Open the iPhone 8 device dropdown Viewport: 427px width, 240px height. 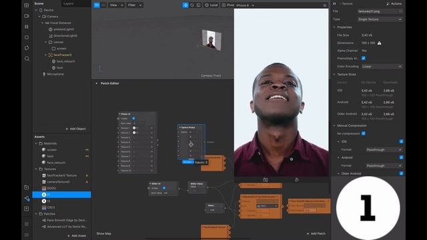245,5
